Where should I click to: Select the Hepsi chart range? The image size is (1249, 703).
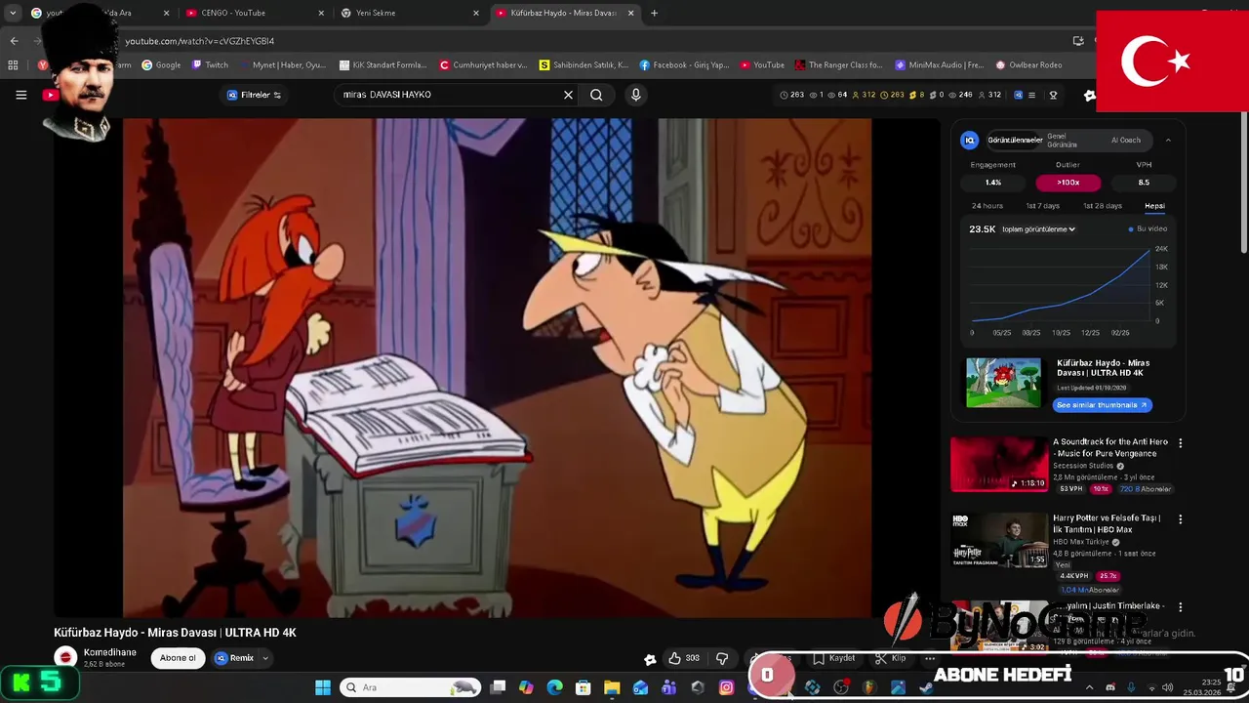1154,206
